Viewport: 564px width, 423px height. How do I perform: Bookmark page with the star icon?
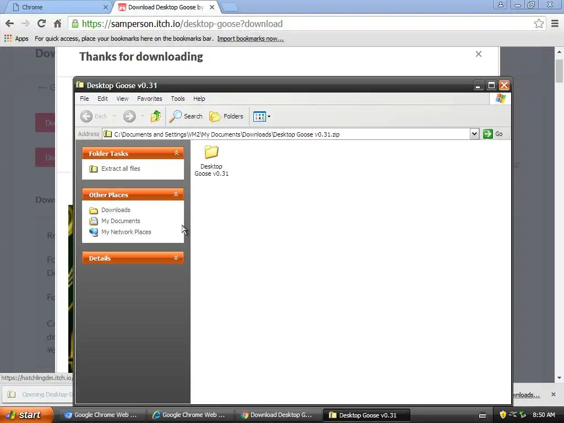539,24
